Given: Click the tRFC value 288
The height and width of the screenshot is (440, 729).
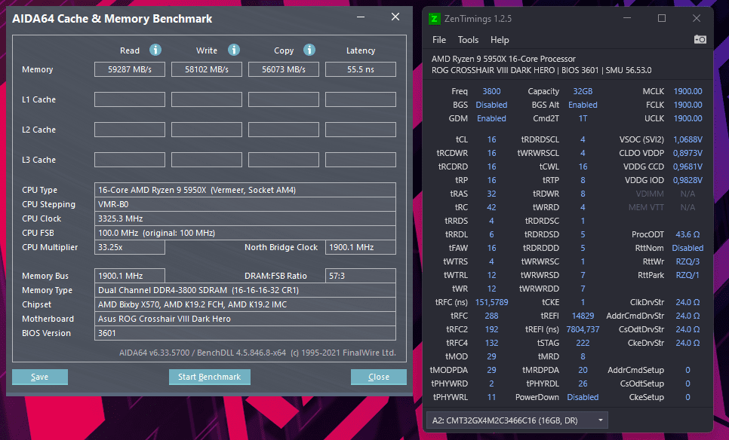Looking at the screenshot, I should pyautogui.click(x=491, y=316).
